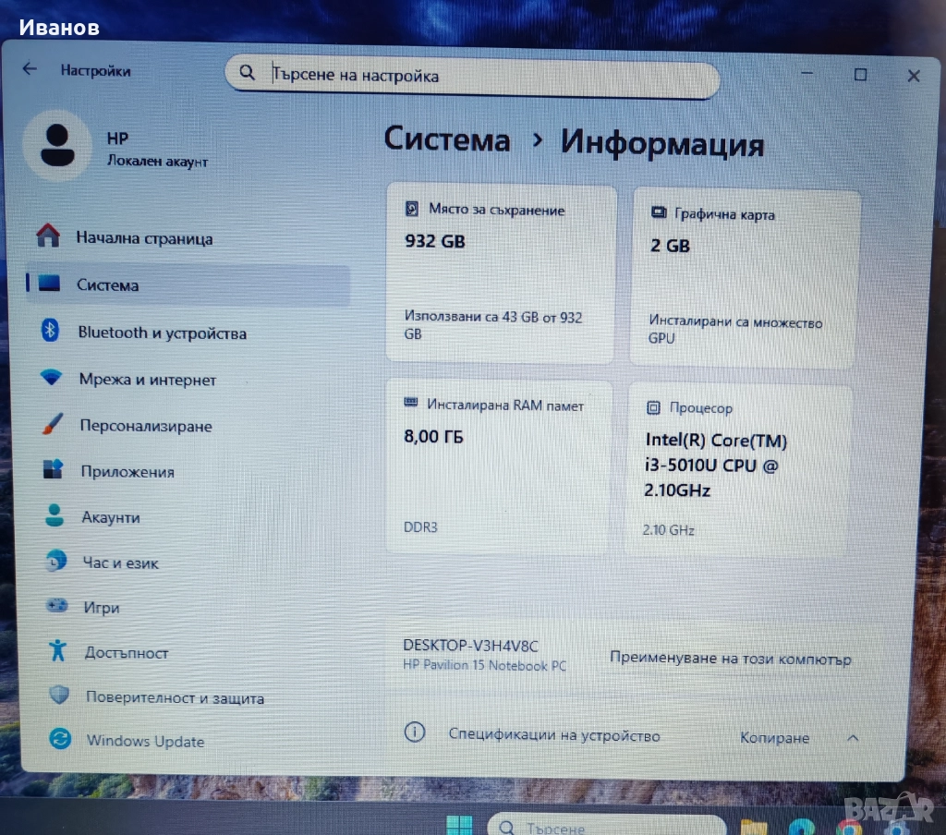Select the Мрежа и интернет Wi-Fi icon
This screenshot has width=946, height=835.
tap(51, 379)
